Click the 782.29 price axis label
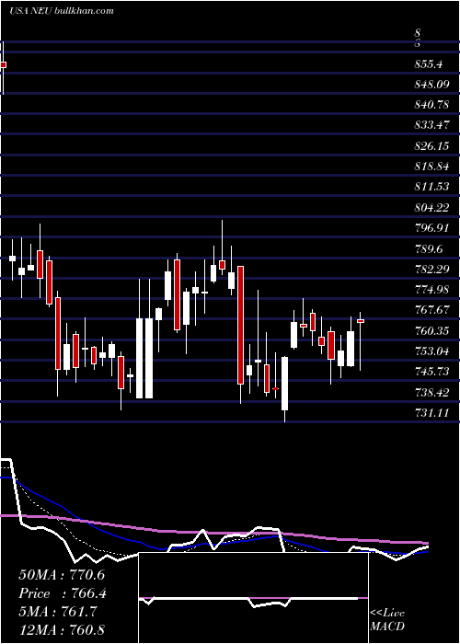Screen dimensions: 460x644 [431, 270]
